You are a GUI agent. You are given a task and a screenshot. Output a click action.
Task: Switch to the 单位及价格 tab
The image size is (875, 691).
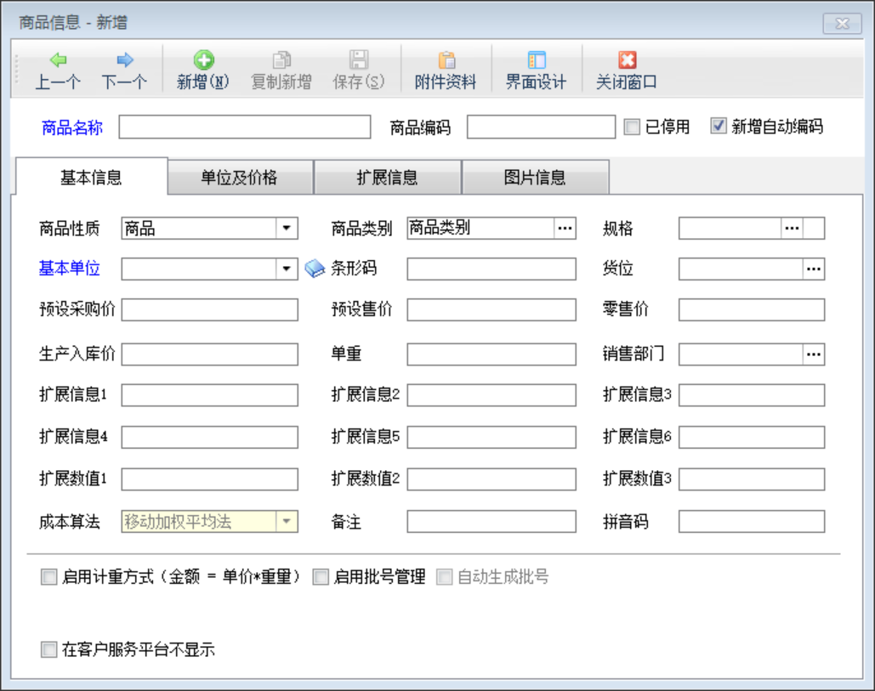point(240,178)
